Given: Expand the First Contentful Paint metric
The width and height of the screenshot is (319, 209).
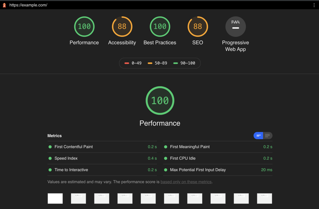Looking at the screenshot, I should pyautogui.click(x=102, y=147).
